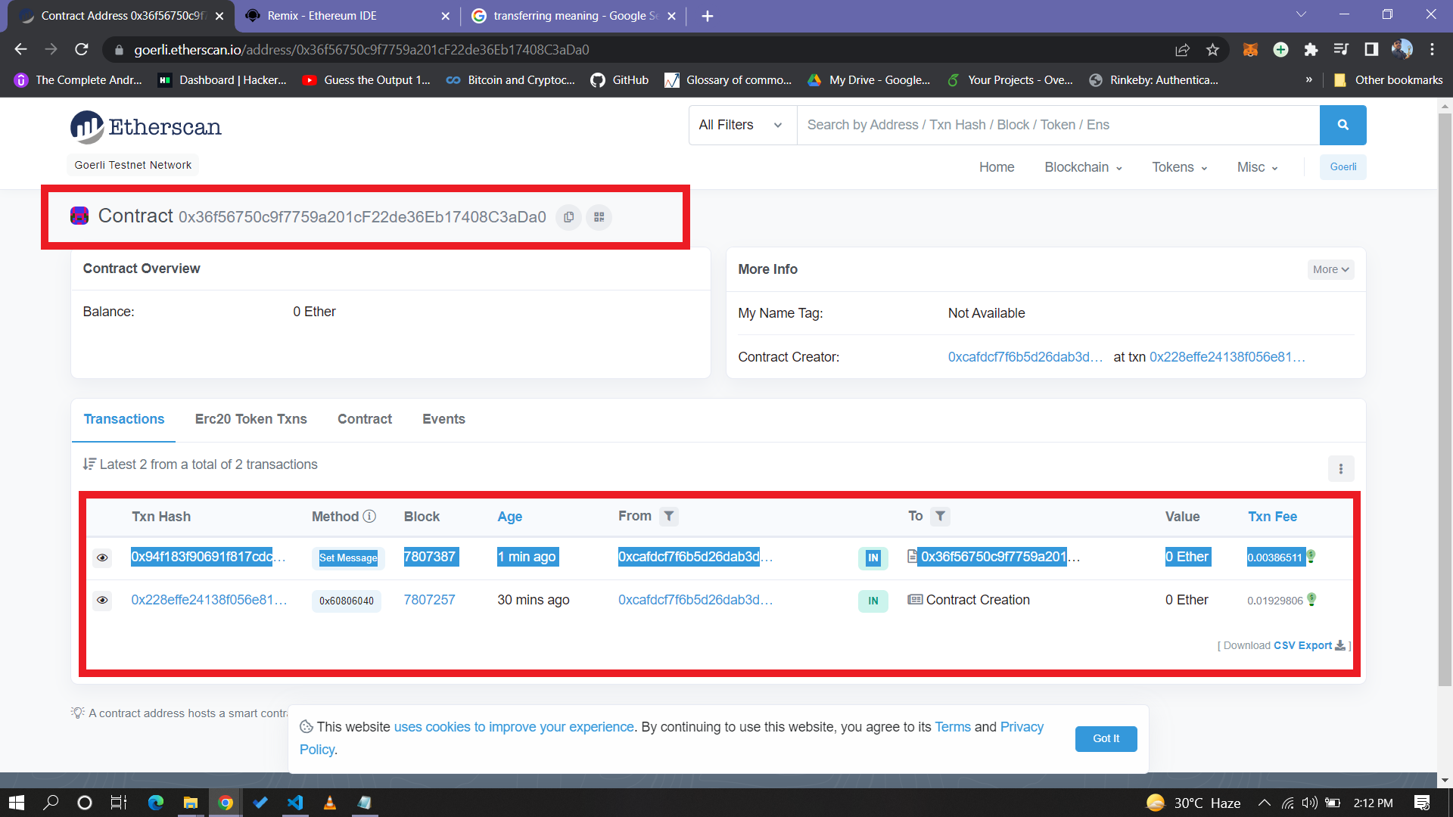Screen dimensions: 1453x817
Task: Open the Windows Start menu
Action: coord(17,803)
